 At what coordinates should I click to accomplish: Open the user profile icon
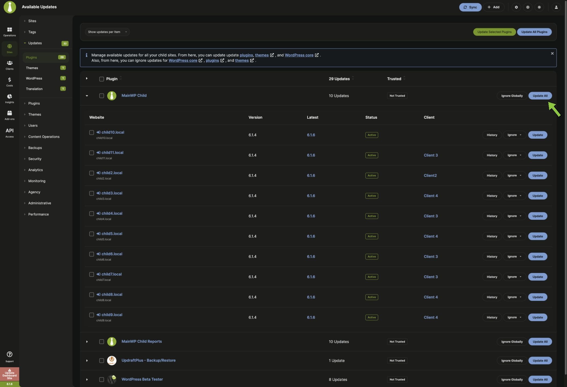click(x=556, y=7)
